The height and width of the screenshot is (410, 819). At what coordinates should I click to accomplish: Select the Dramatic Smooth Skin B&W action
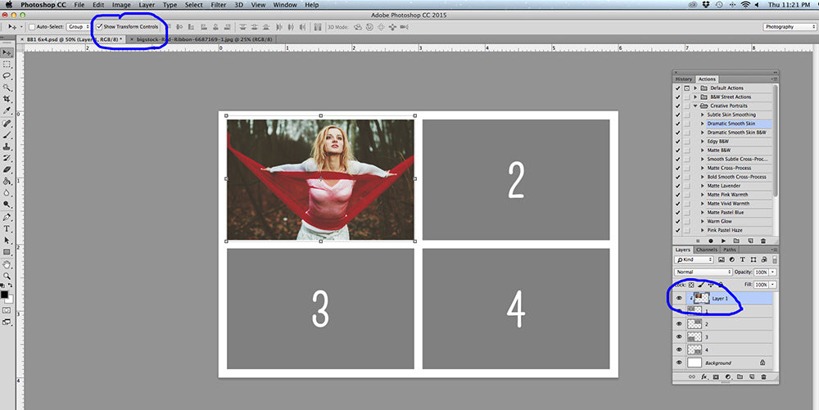[736, 133]
